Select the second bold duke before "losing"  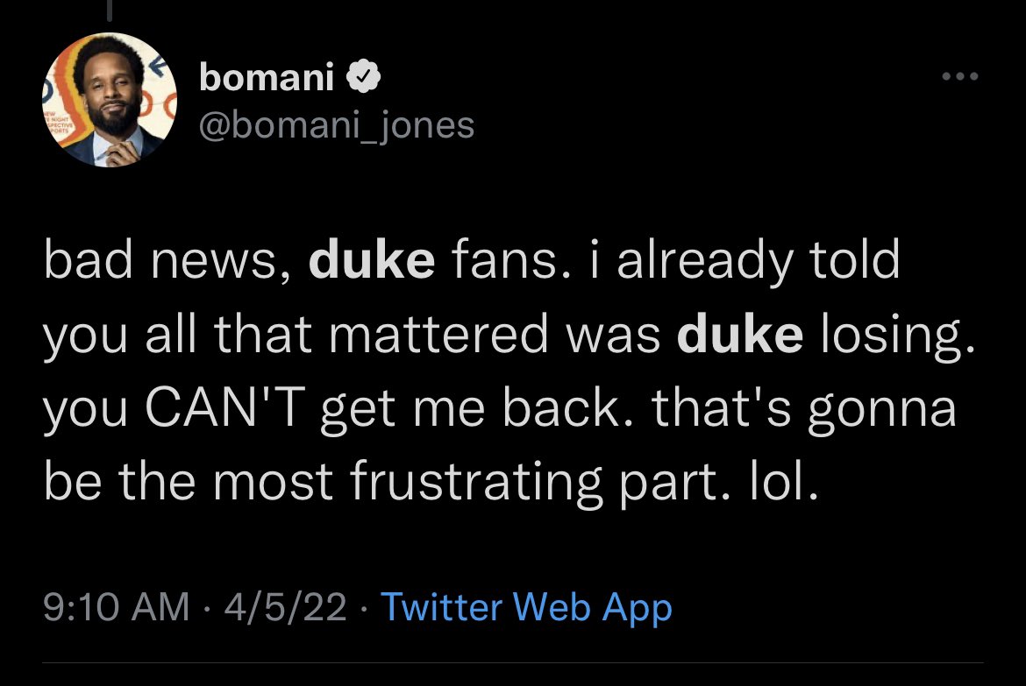pos(740,333)
